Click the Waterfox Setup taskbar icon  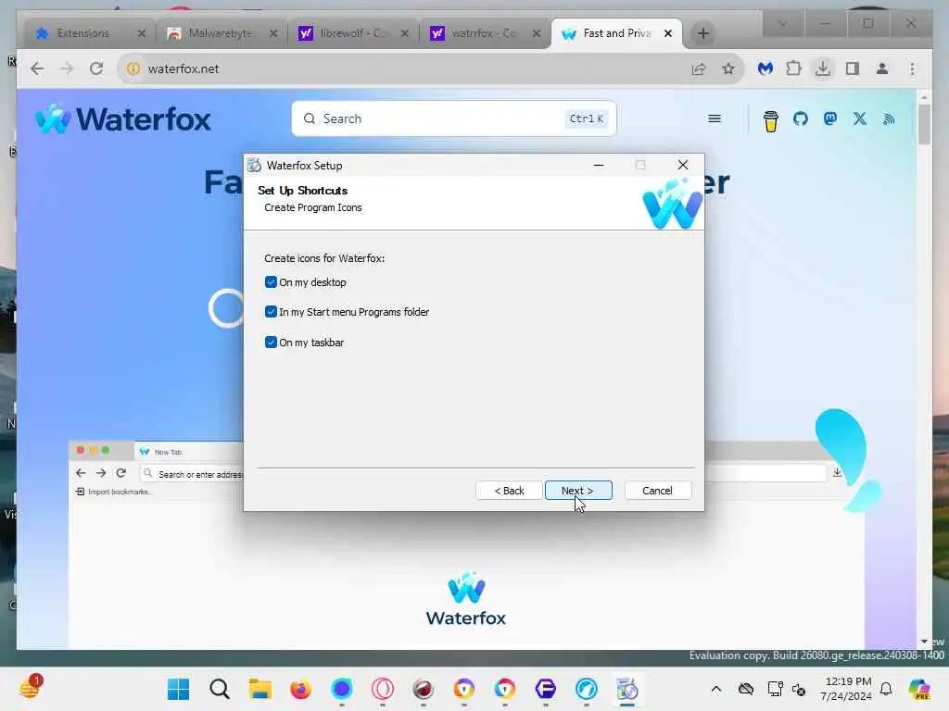(627, 689)
